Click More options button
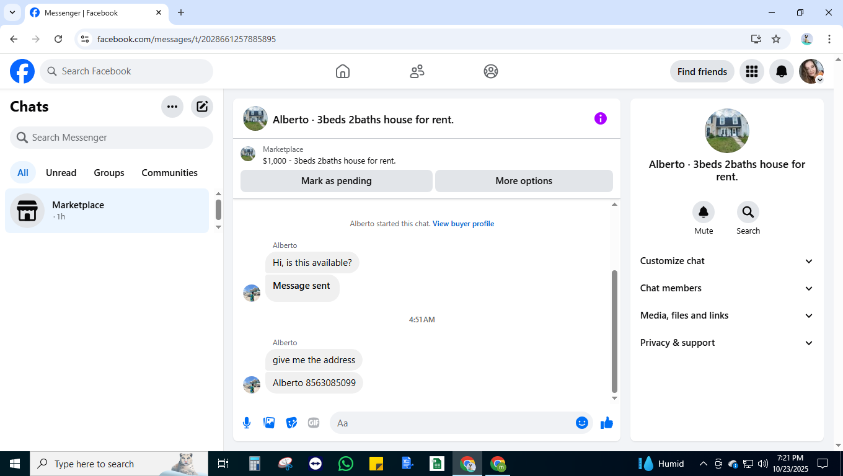This screenshot has width=843, height=476. [x=524, y=181]
